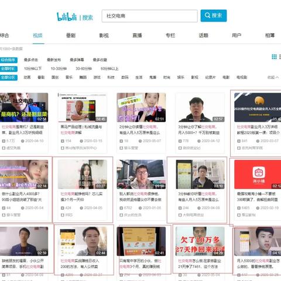Open video thumbnail with duration 02:51

pos(141,108)
